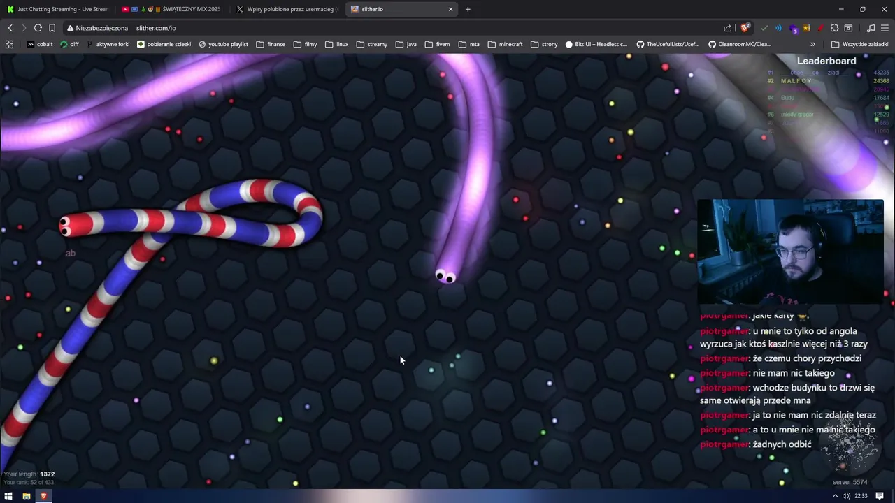
Task: Expand the java bookmark folder
Action: pyautogui.click(x=406, y=44)
